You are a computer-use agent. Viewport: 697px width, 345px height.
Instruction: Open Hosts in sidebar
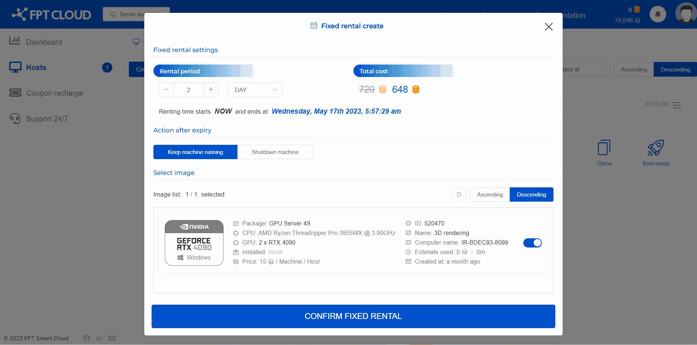coord(36,67)
